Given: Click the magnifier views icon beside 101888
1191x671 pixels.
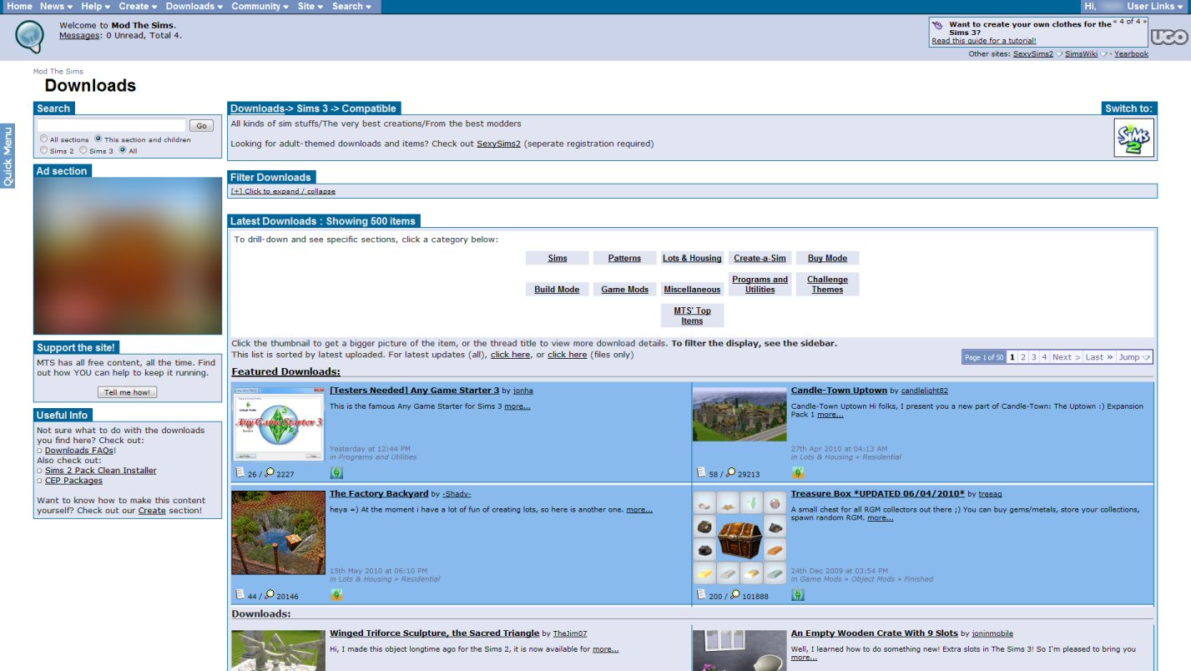Looking at the screenshot, I should pos(736,595).
